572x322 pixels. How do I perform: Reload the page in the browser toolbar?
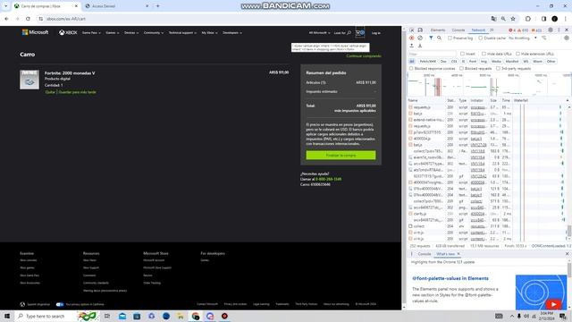[x=28, y=19]
